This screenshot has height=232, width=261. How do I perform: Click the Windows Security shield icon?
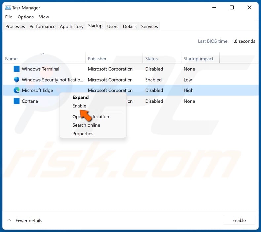17,80
